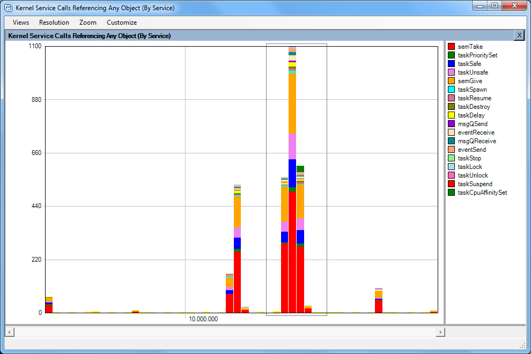531x354 pixels.
Task: Maximize the Kernel Service Calls window
Action: (494, 6)
